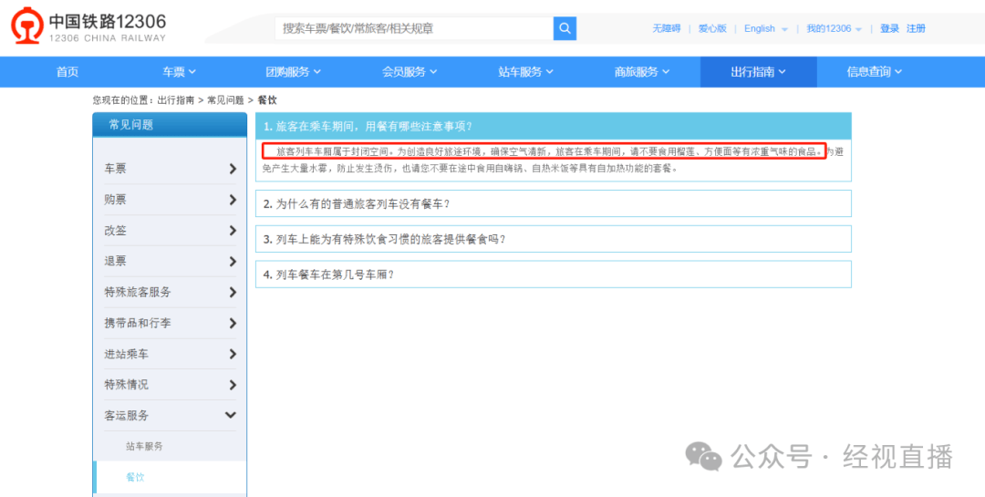Expand the 携带品和行李 sidebar category
Screen dimensions: 985x497
(171, 323)
